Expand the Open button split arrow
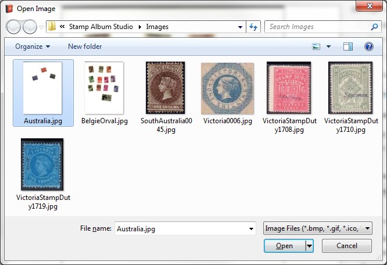387x265 pixels. 310,246
